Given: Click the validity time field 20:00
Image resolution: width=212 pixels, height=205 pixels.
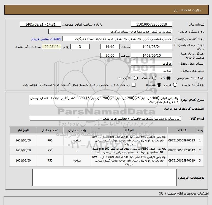Looking at the screenshot, I should [110, 55].
